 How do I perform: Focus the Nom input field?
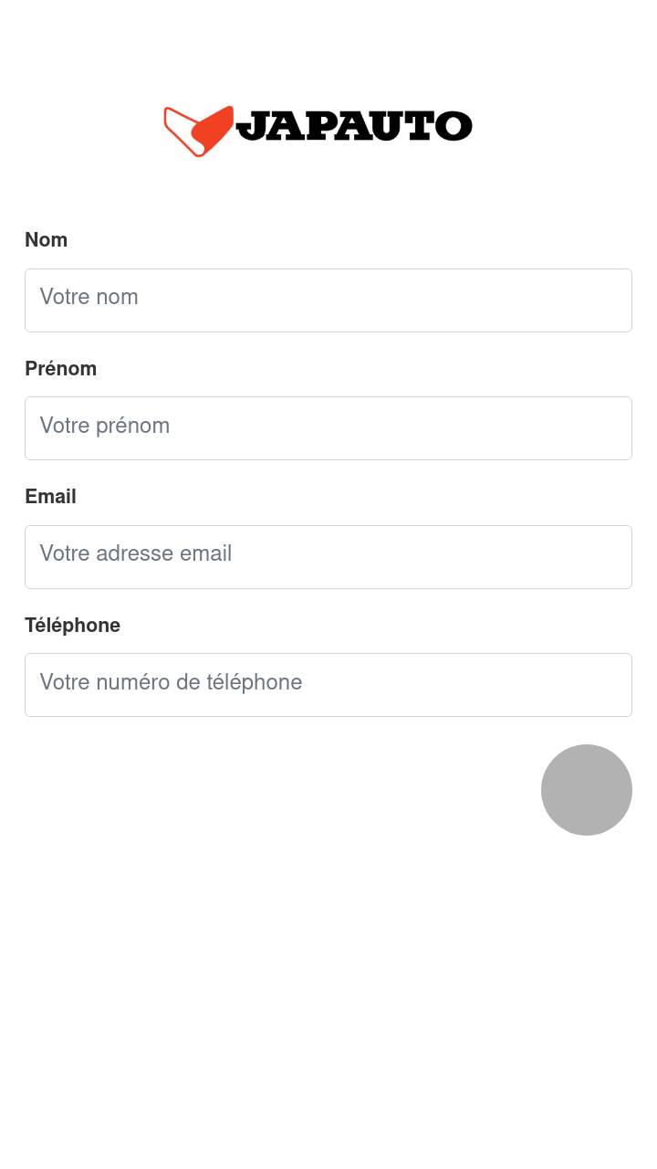[x=328, y=300]
